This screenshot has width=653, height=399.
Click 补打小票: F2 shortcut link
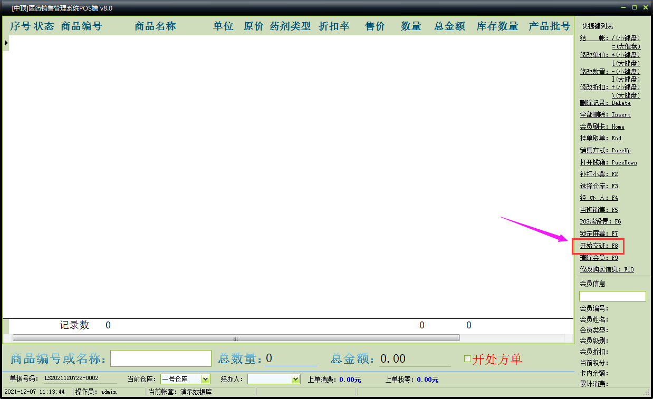tap(599, 174)
